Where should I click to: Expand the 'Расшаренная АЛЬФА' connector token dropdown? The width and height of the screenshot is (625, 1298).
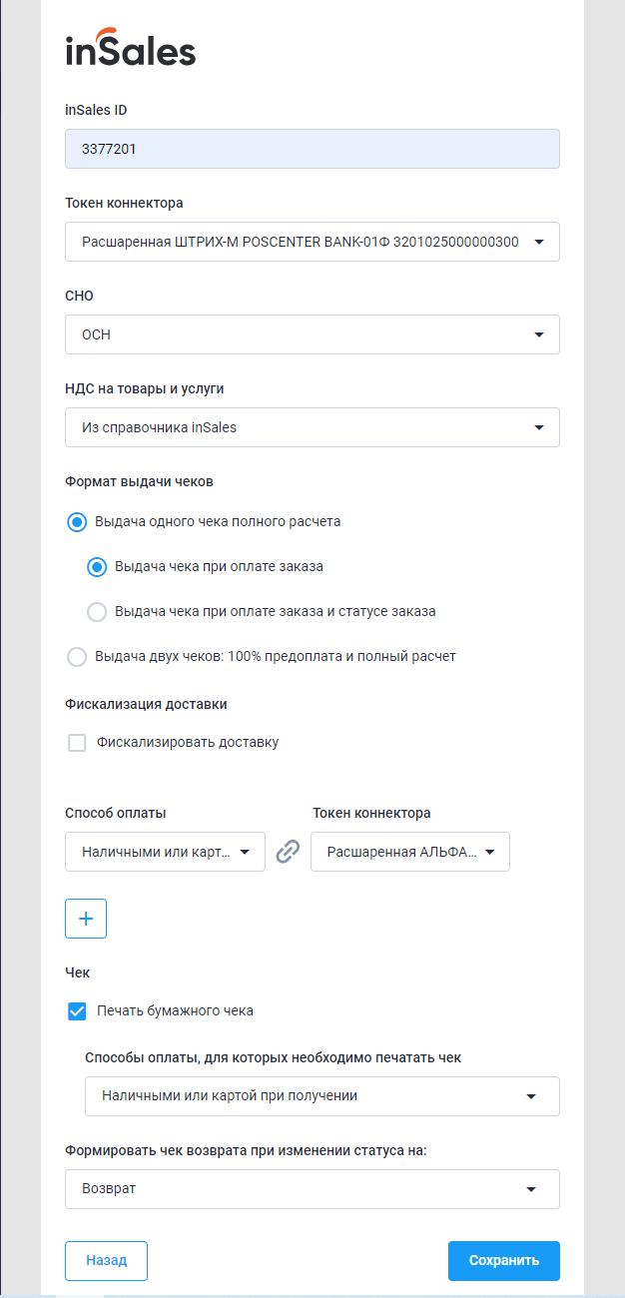[410, 852]
